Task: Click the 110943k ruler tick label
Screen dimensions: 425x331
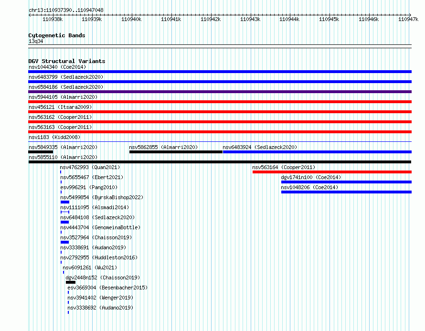Action: [x=250, y=19]
